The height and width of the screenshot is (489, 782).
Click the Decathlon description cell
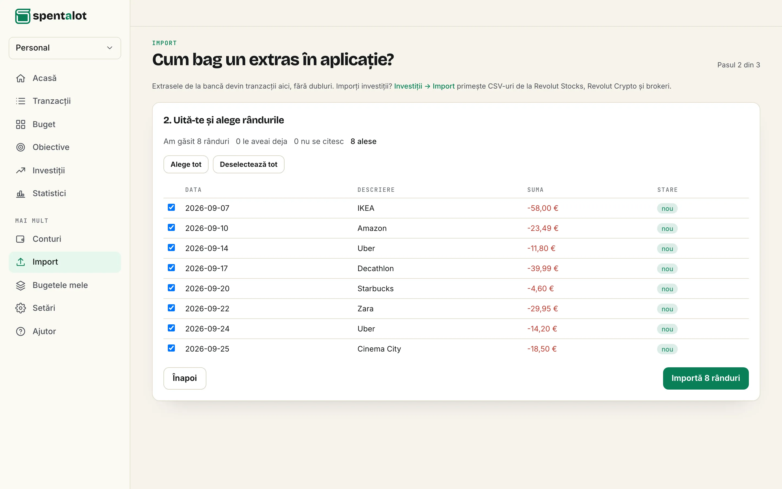click(x=376, y=268)
